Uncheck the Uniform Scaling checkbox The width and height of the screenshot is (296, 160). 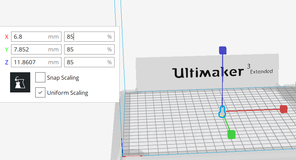[40, 92]
